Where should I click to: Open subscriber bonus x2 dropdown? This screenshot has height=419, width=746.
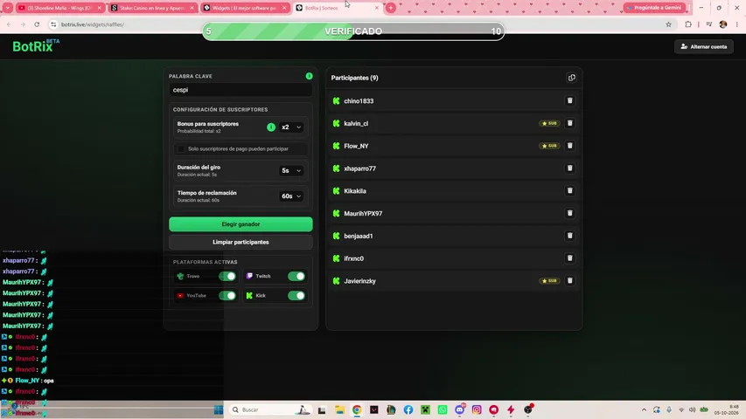[x=291, y=127]
